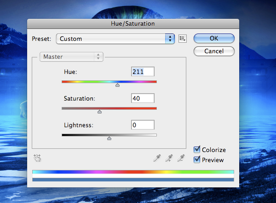Image resolution: width=276 pixels, height=203 pixels.
Task: Click the Hue: label text
Action: point(70,72)
